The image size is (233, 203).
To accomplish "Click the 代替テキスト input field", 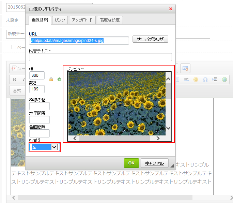I will click(100, 57).
